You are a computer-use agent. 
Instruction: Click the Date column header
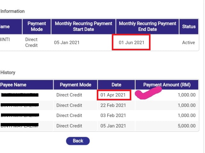click(x=116, y=85)
